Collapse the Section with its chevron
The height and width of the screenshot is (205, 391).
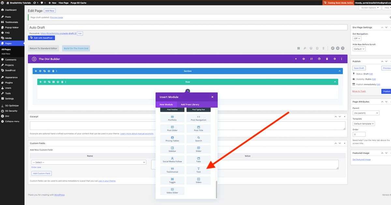[340, 71]
